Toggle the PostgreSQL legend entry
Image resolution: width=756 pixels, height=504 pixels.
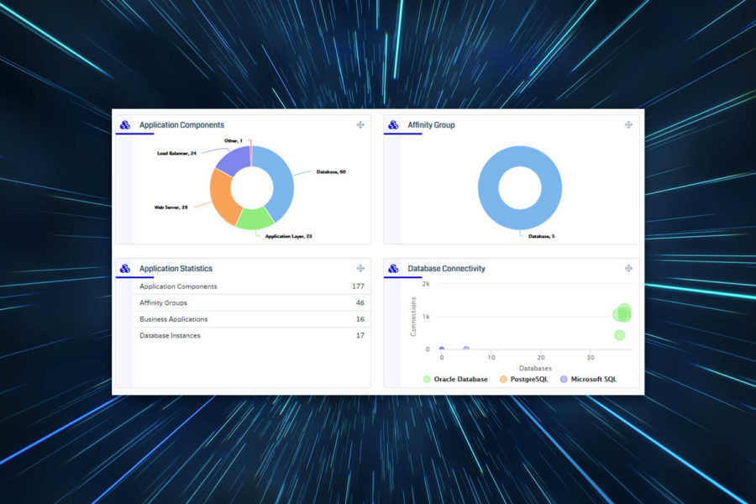pyautogui.click(x=524, y=379)
